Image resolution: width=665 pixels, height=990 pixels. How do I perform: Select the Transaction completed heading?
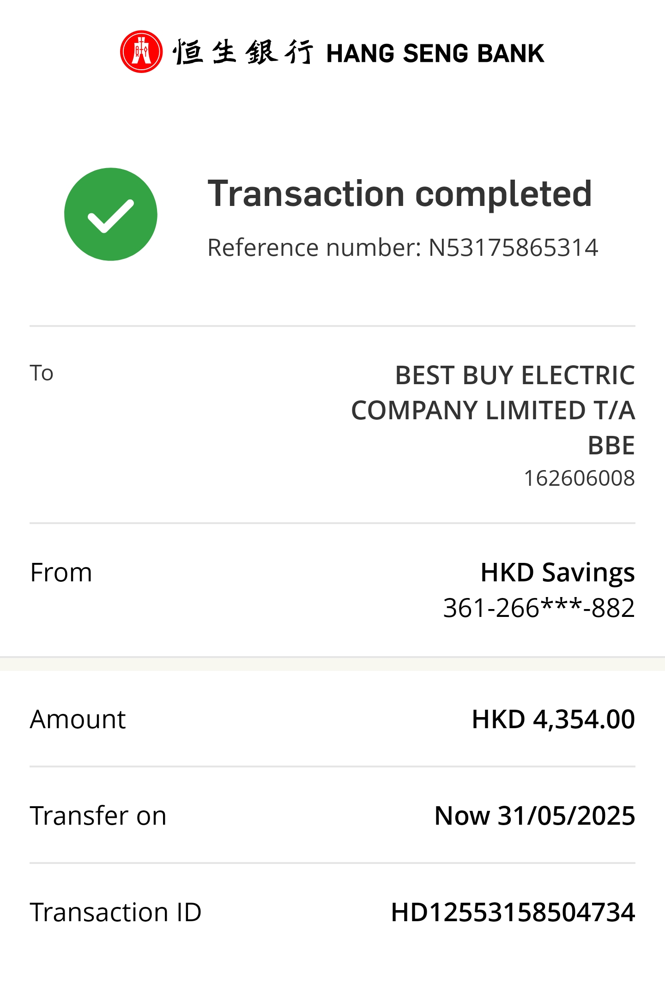399,194
